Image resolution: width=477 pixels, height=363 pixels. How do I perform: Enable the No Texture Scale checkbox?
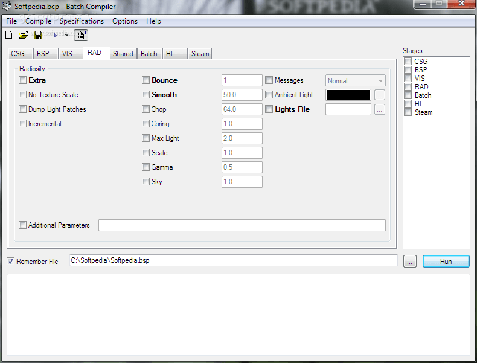pyautogui.click(x=22, y=95)
